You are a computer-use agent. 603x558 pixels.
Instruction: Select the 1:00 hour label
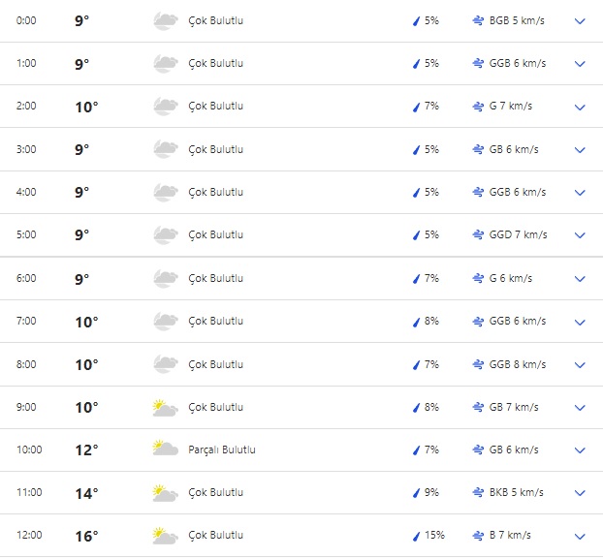tap(27, 63)
